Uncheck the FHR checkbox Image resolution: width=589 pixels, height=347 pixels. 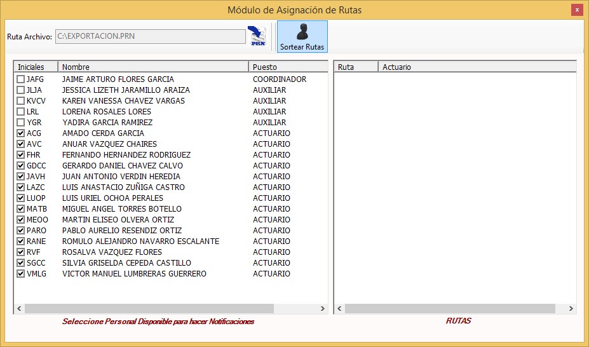click(x=21, y=154)
